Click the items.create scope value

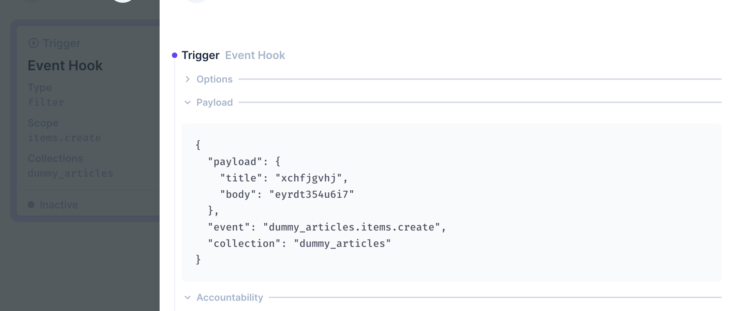64,137
